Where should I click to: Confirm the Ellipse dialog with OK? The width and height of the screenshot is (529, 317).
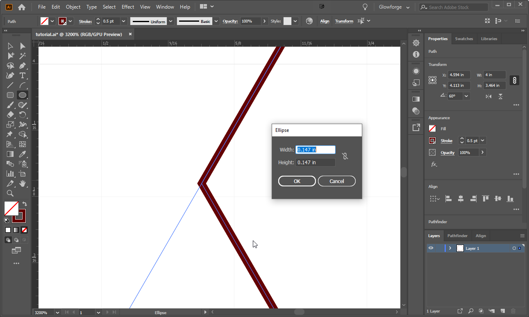[297, 181]
